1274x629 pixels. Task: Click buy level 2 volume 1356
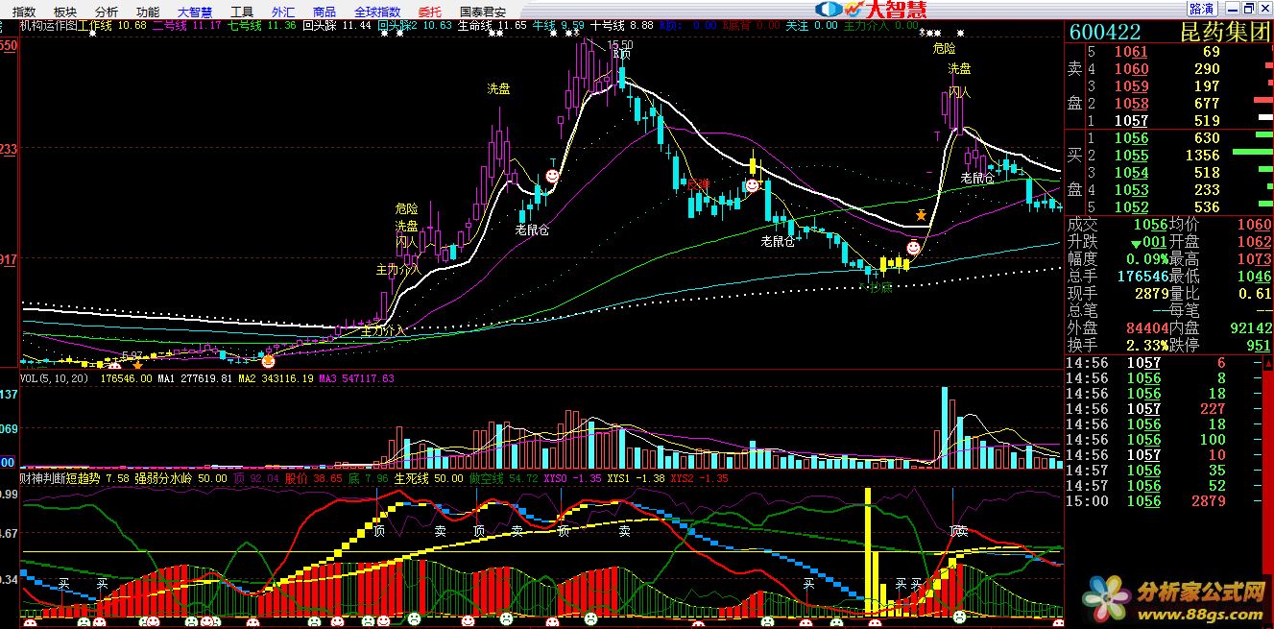1202,156
